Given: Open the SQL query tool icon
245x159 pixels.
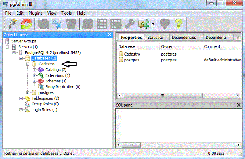Looking at the screenshot, I should point(87,24).
